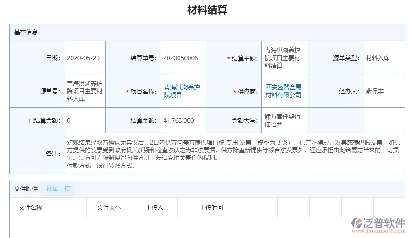The height and width of the screenshot is (238, 410).
Task: Click source type value 材料入库
Action: click(378, 58)
